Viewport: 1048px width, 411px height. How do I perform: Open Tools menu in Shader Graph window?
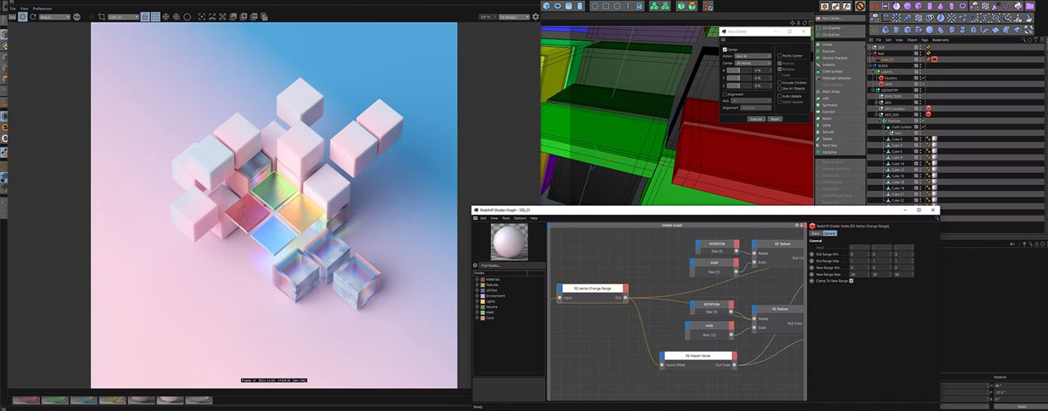pos(506,218)
